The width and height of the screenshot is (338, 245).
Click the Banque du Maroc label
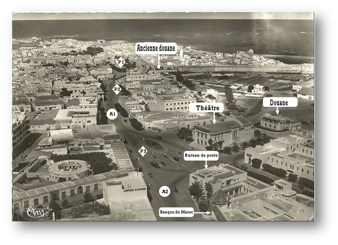point(176,212)
